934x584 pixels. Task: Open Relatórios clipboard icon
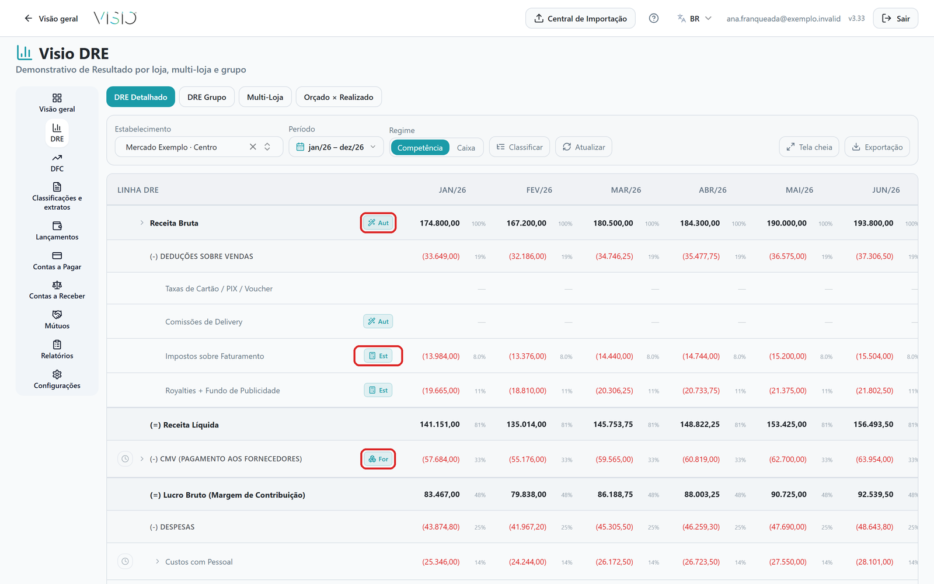coord(57,345)
